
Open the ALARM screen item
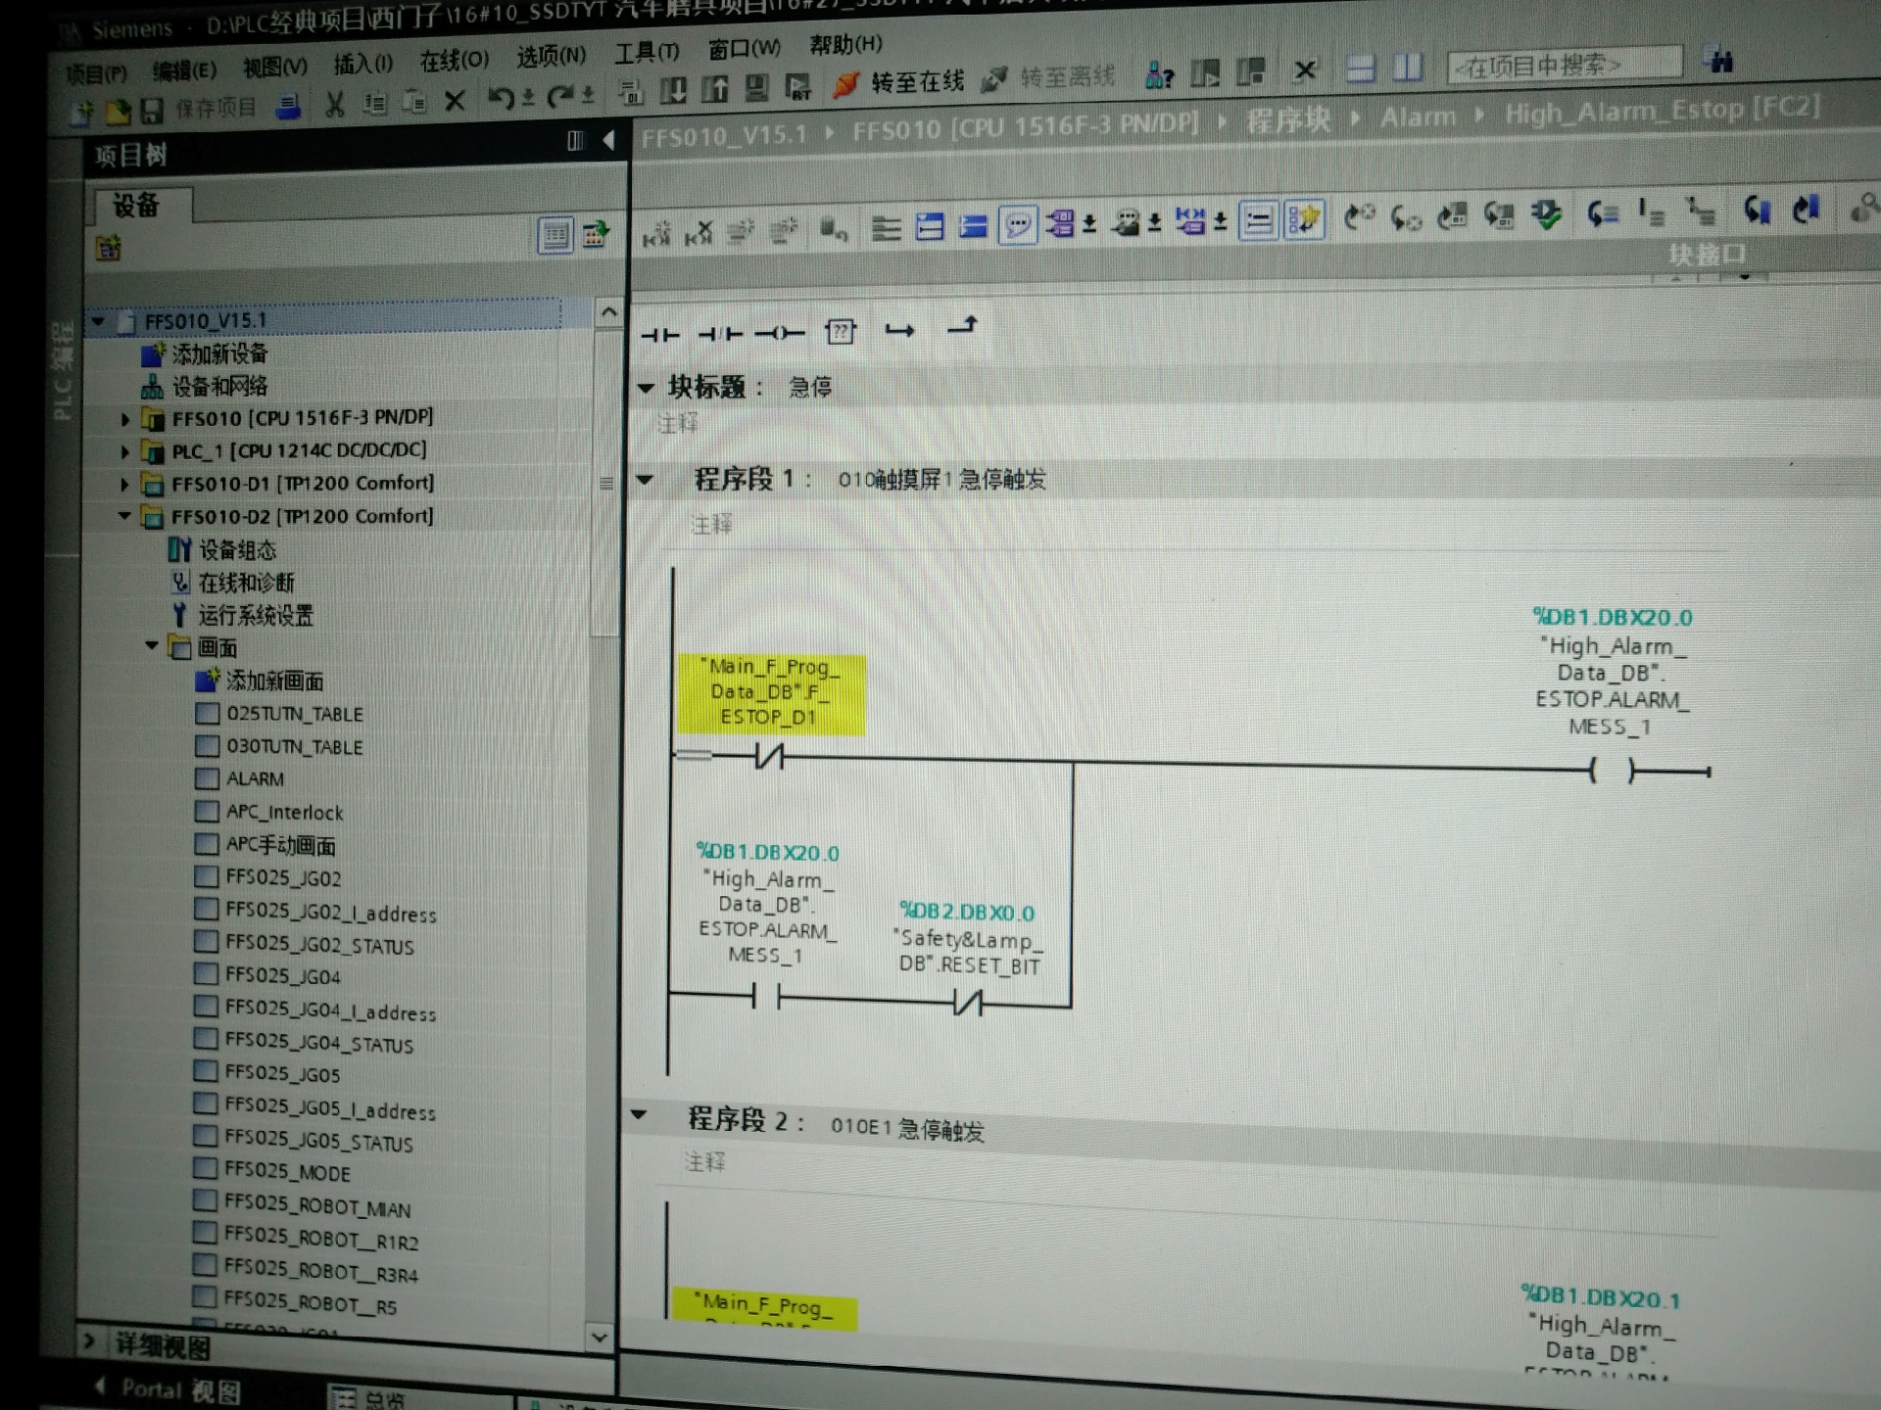pos(255,779)
